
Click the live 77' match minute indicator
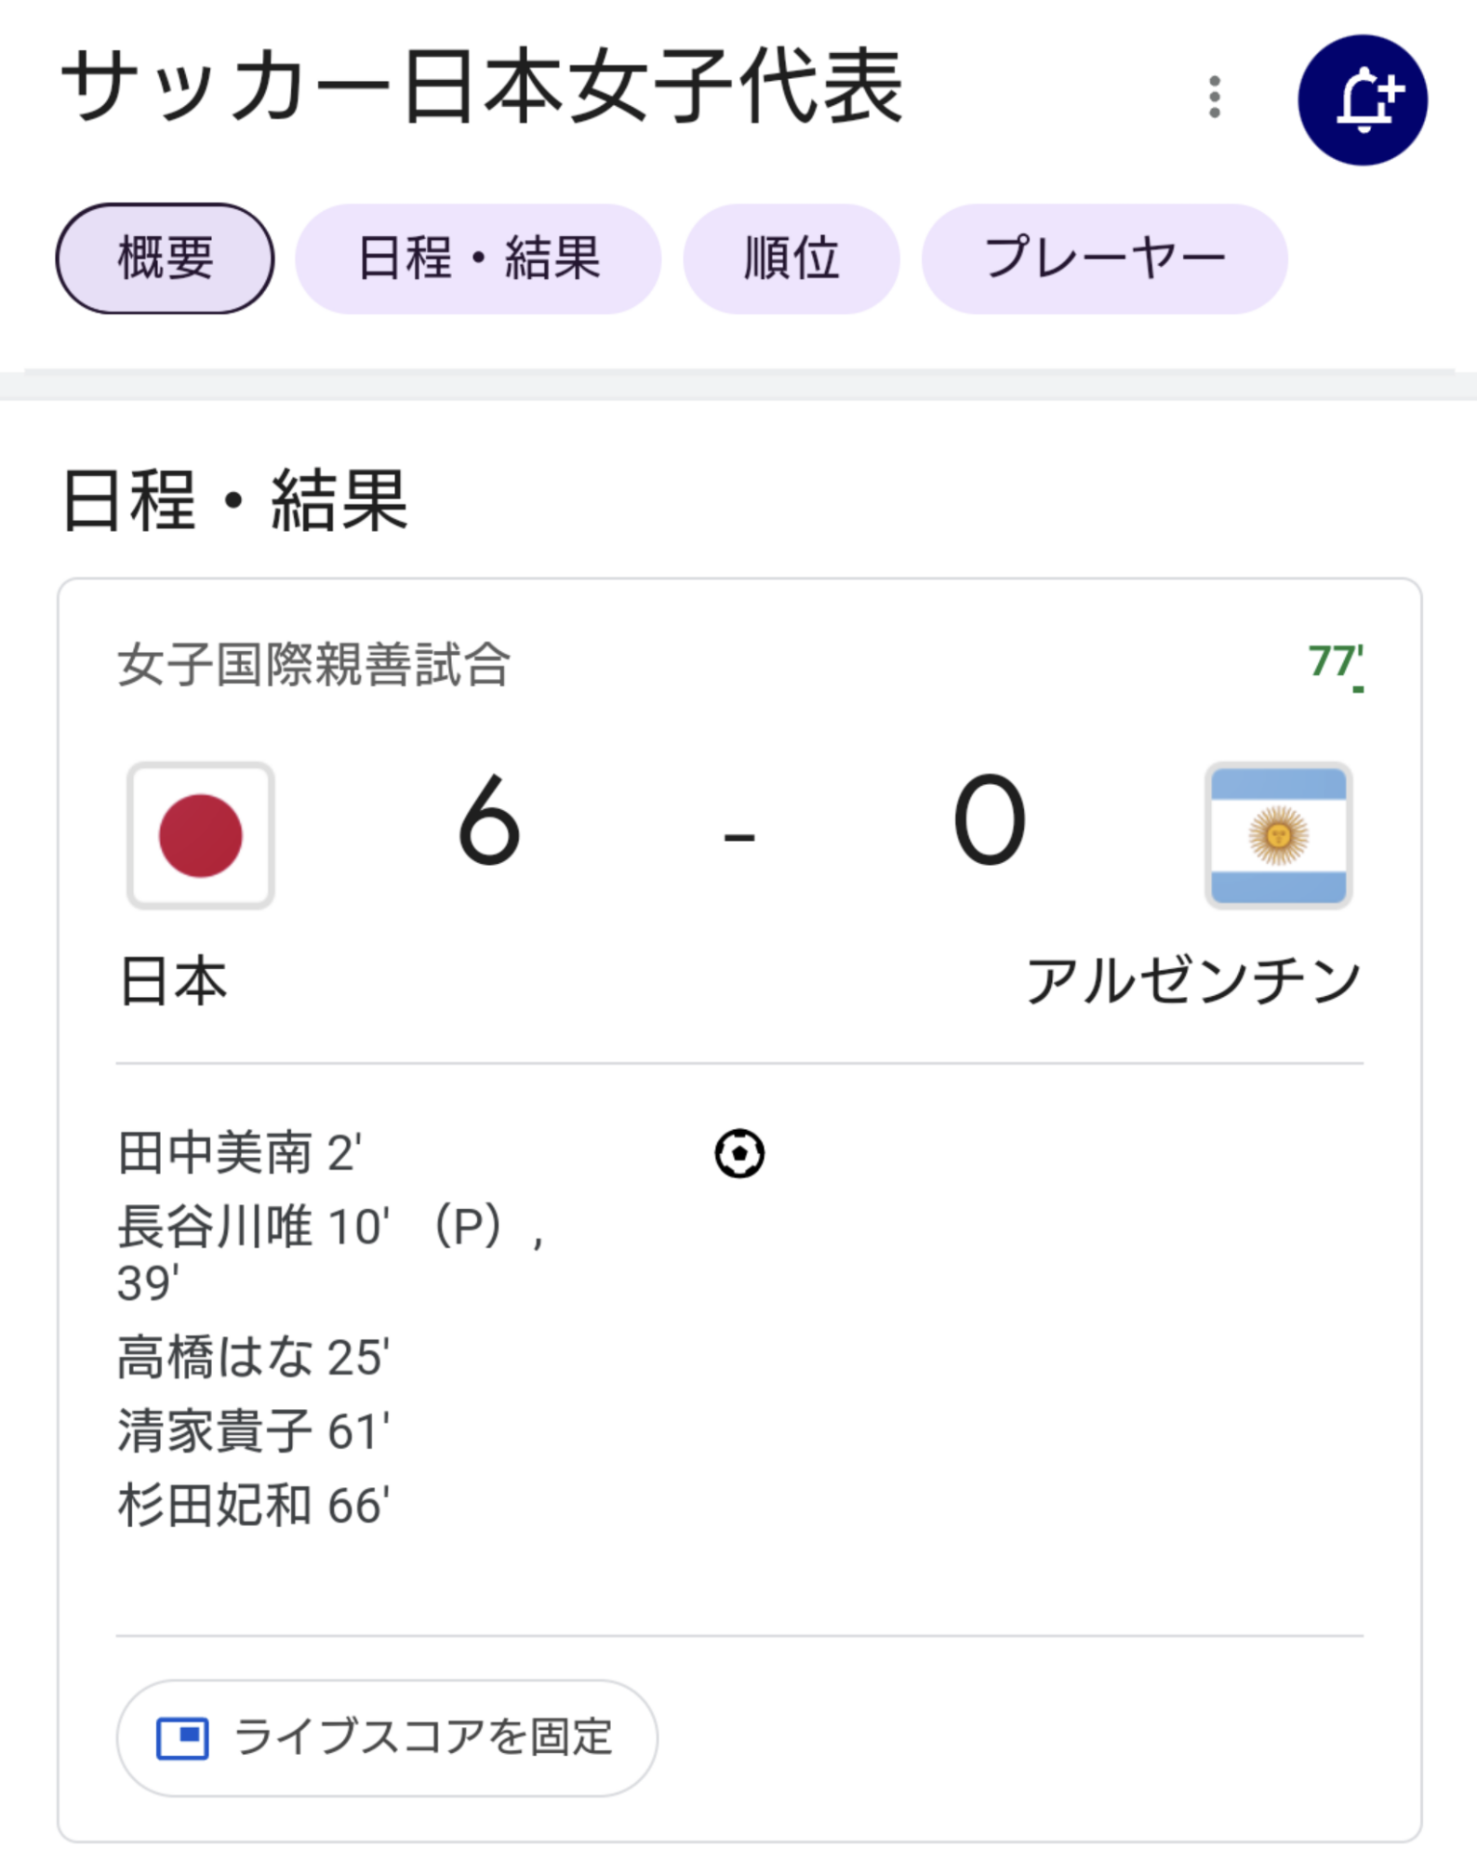1336,663
